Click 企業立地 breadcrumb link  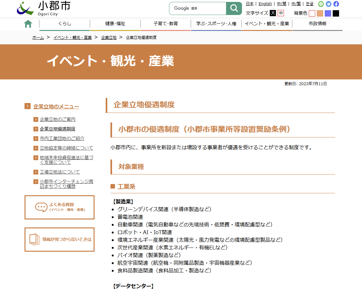(109, 38)
